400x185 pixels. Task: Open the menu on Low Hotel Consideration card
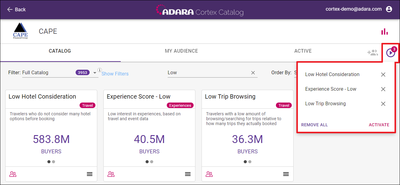tap(90, 174)
